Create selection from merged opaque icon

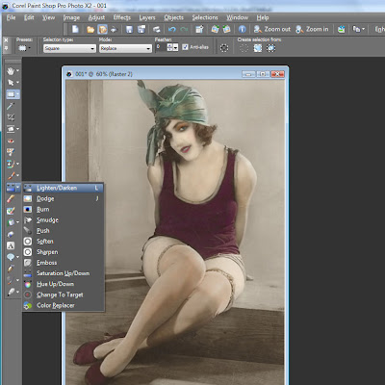[271, 48]
